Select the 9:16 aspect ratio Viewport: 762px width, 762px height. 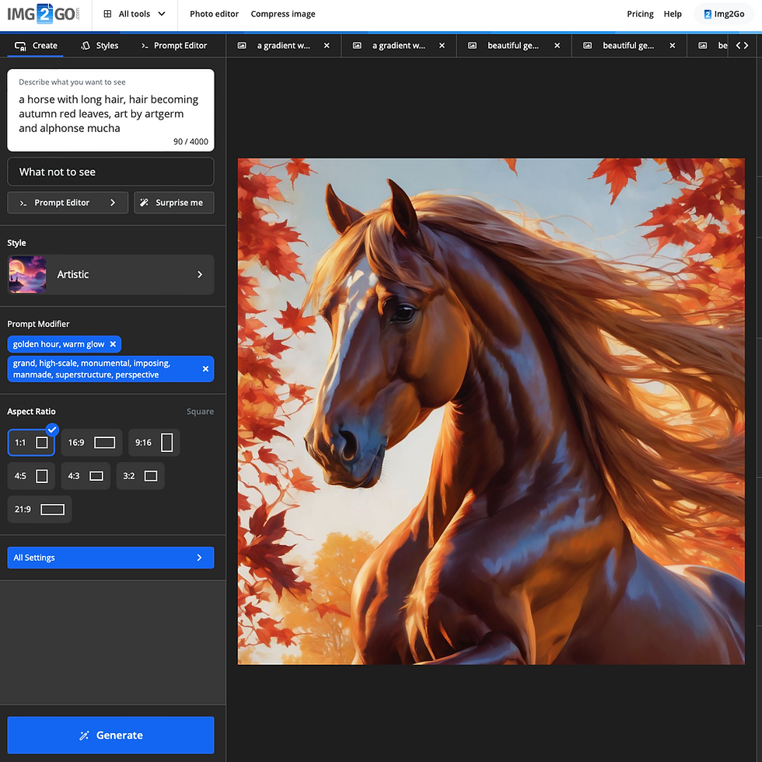153,442
